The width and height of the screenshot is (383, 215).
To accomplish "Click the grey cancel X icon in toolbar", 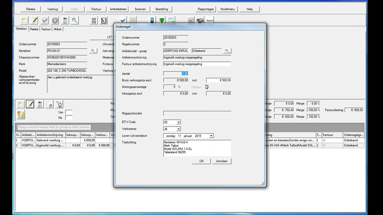I will coord(55,20).
